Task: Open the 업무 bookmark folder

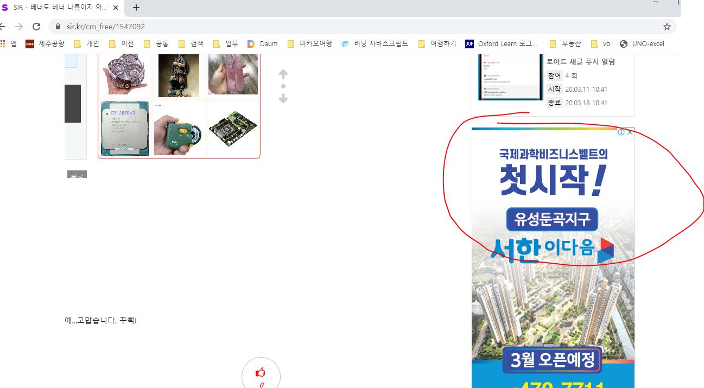Action: 226,44
